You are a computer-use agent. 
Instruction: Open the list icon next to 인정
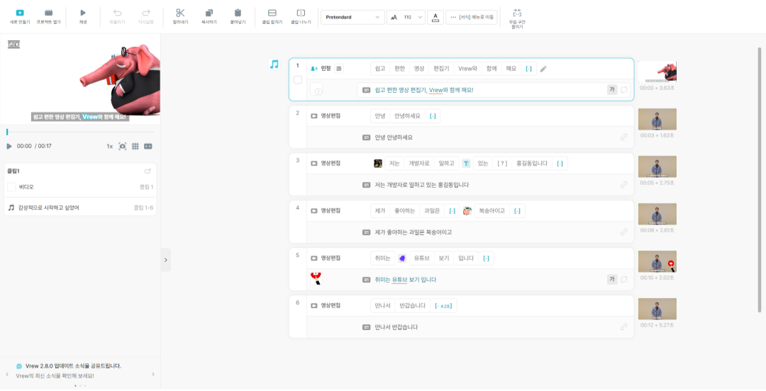point(339,69)
